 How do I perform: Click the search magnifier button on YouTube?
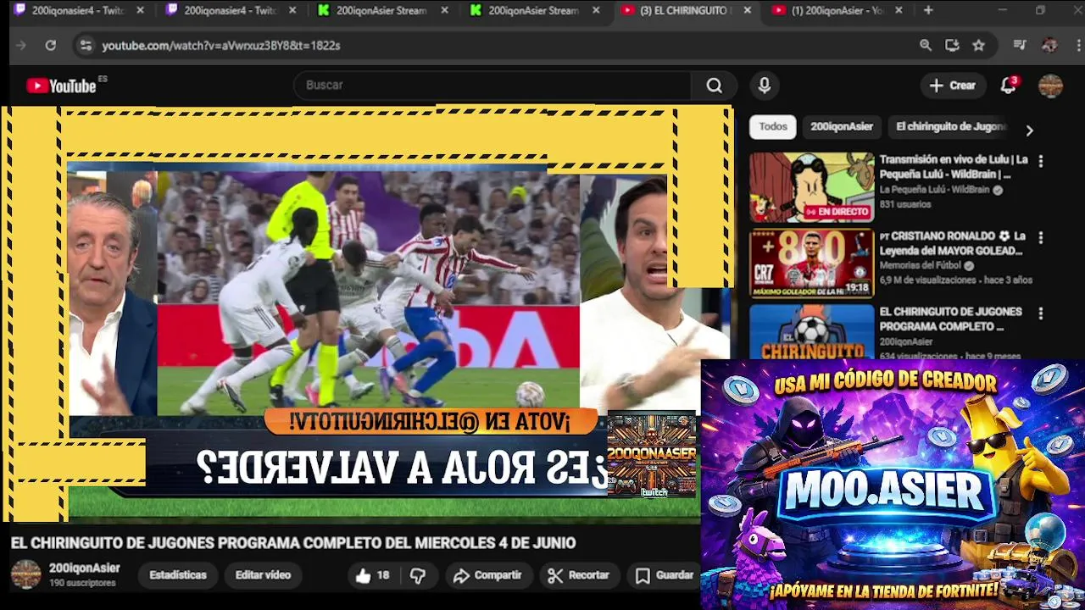[x=715, y=86]
